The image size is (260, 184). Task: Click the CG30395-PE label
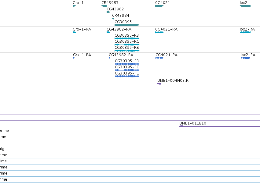click(x=127, y=73)
